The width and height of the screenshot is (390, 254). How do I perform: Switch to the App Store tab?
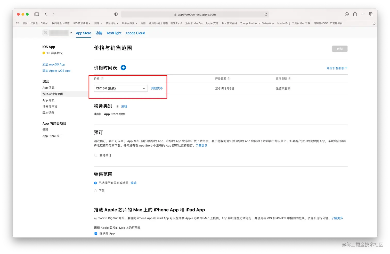click(x=84, y=33)
